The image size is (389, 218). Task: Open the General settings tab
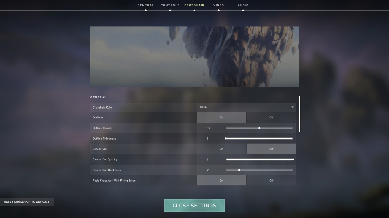pos(145,5)
